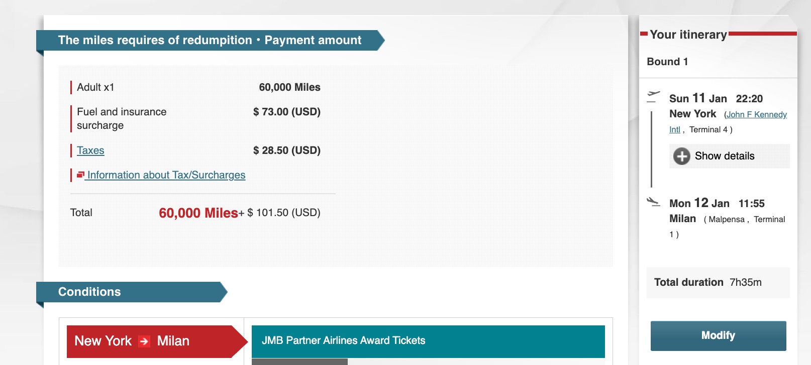Click the Fuel and insurance surcharge label
The image size is (811, 365).
coord(122,118)
